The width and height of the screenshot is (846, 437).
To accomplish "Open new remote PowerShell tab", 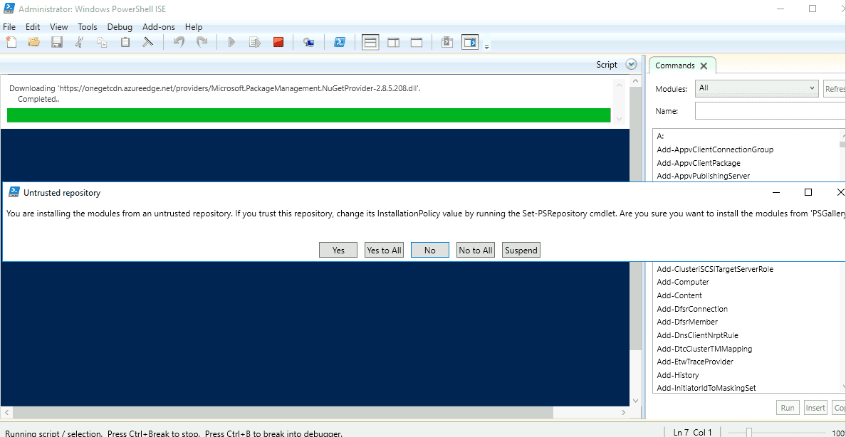I will click(x=308, y=42).
